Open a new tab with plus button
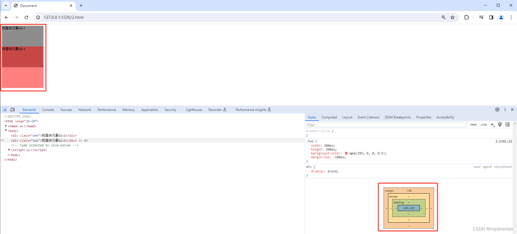Screen dimensions: 517x234 81,6
